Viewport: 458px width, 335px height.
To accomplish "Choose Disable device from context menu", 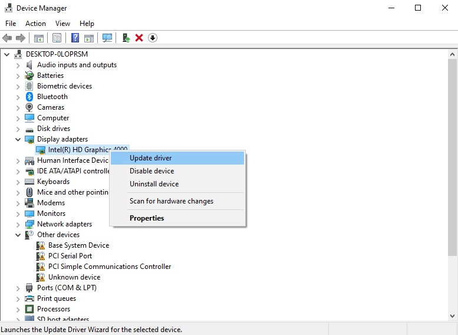I will [x=177, y=171].
